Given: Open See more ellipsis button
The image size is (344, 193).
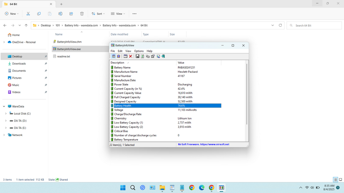Looking at the screenshot, I should [x=135, y=14].
